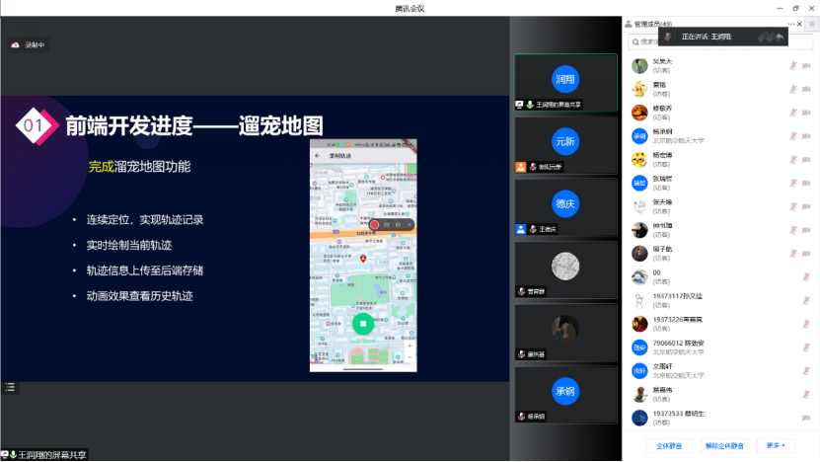The width and height of the screenshot is (820, 462).
Task: Open the hamburger menu at top right
Action: pos(811,24)
